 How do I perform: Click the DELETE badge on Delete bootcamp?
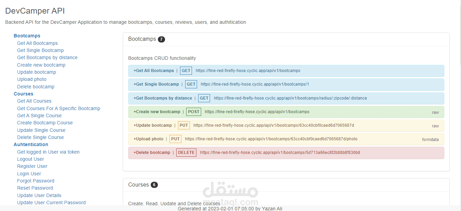(x=186, y=153)
